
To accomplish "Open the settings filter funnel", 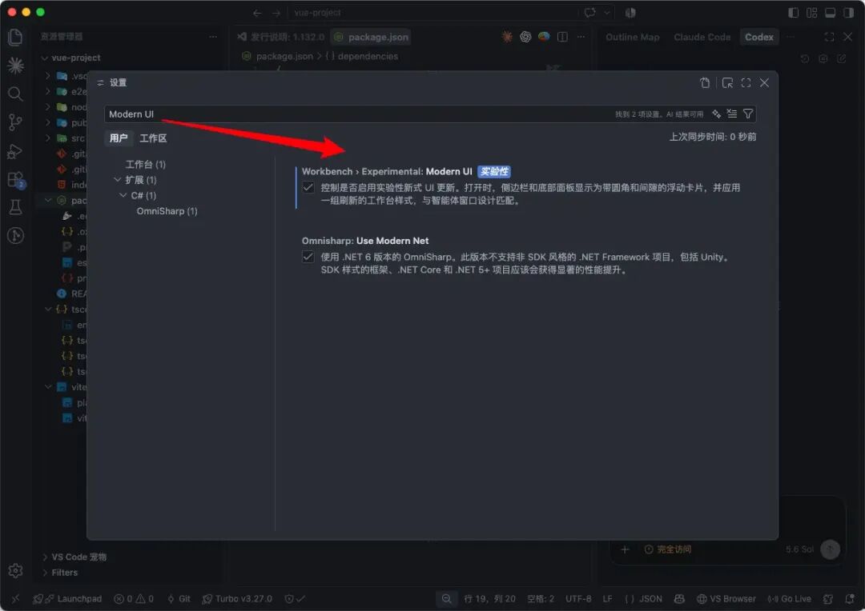I will click(x=748, y=114).
